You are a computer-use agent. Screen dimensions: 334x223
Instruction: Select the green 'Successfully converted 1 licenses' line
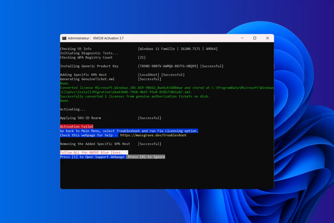click(x=134, y=96)
